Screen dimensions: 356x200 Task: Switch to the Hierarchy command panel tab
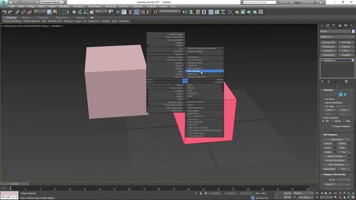(334, 26)
